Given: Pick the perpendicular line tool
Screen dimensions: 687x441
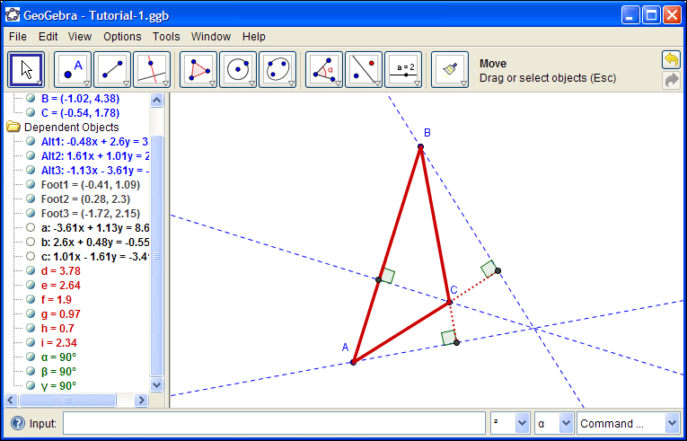Looking at the screenshot, I should tap(151, 70).
